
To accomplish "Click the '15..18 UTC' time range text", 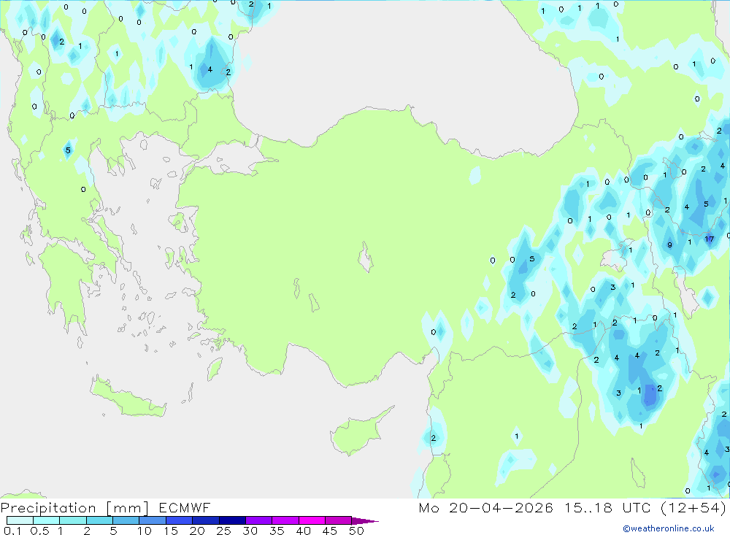I will tap(607, 507).
